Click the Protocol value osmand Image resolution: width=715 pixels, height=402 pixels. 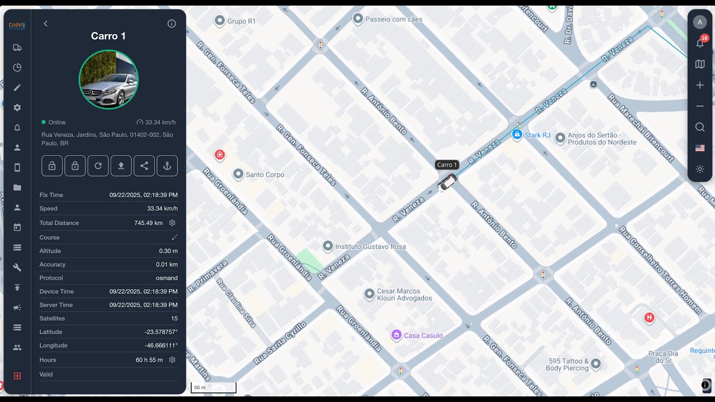click(x=167, y=278)
